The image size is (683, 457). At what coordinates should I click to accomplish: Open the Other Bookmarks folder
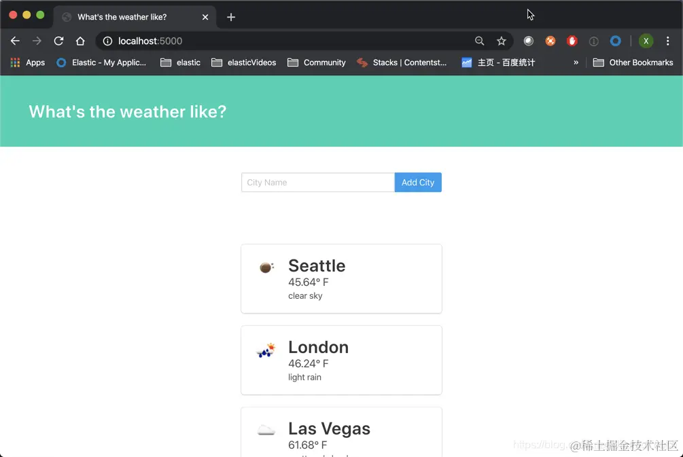[x=633, y=62]
